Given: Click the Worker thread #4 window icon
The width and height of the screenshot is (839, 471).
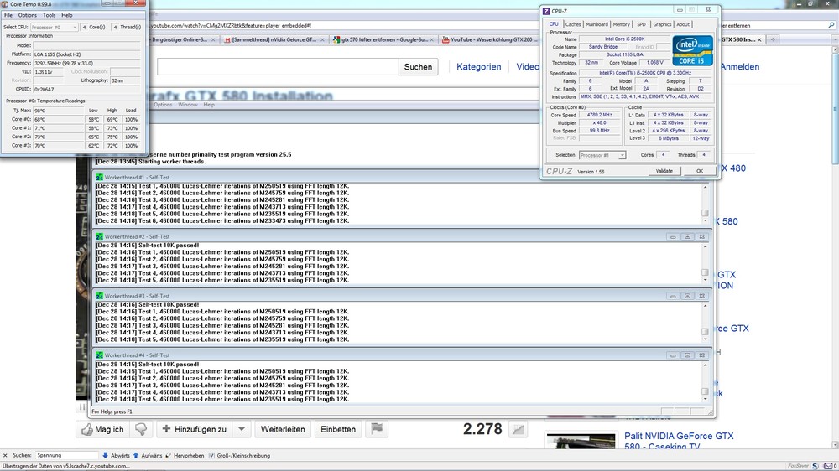Looking at the screenshot, I should tap(100, 355).
